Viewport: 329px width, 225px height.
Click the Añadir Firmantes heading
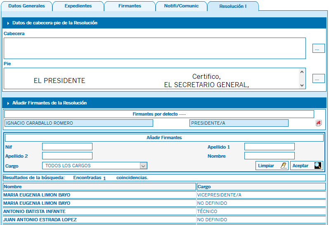[164, 137]
